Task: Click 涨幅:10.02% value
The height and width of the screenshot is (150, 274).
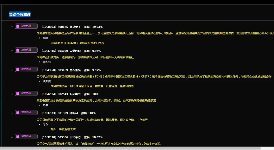Action: click(x=93, y=137)
